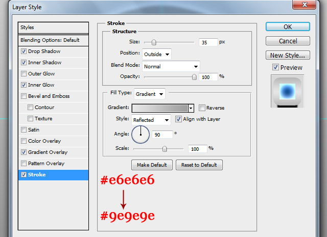The width and height of the screenshot is (327, 237).
Task: Enable the Bevel and Emboss checkbox
Action: click(24, 96)
